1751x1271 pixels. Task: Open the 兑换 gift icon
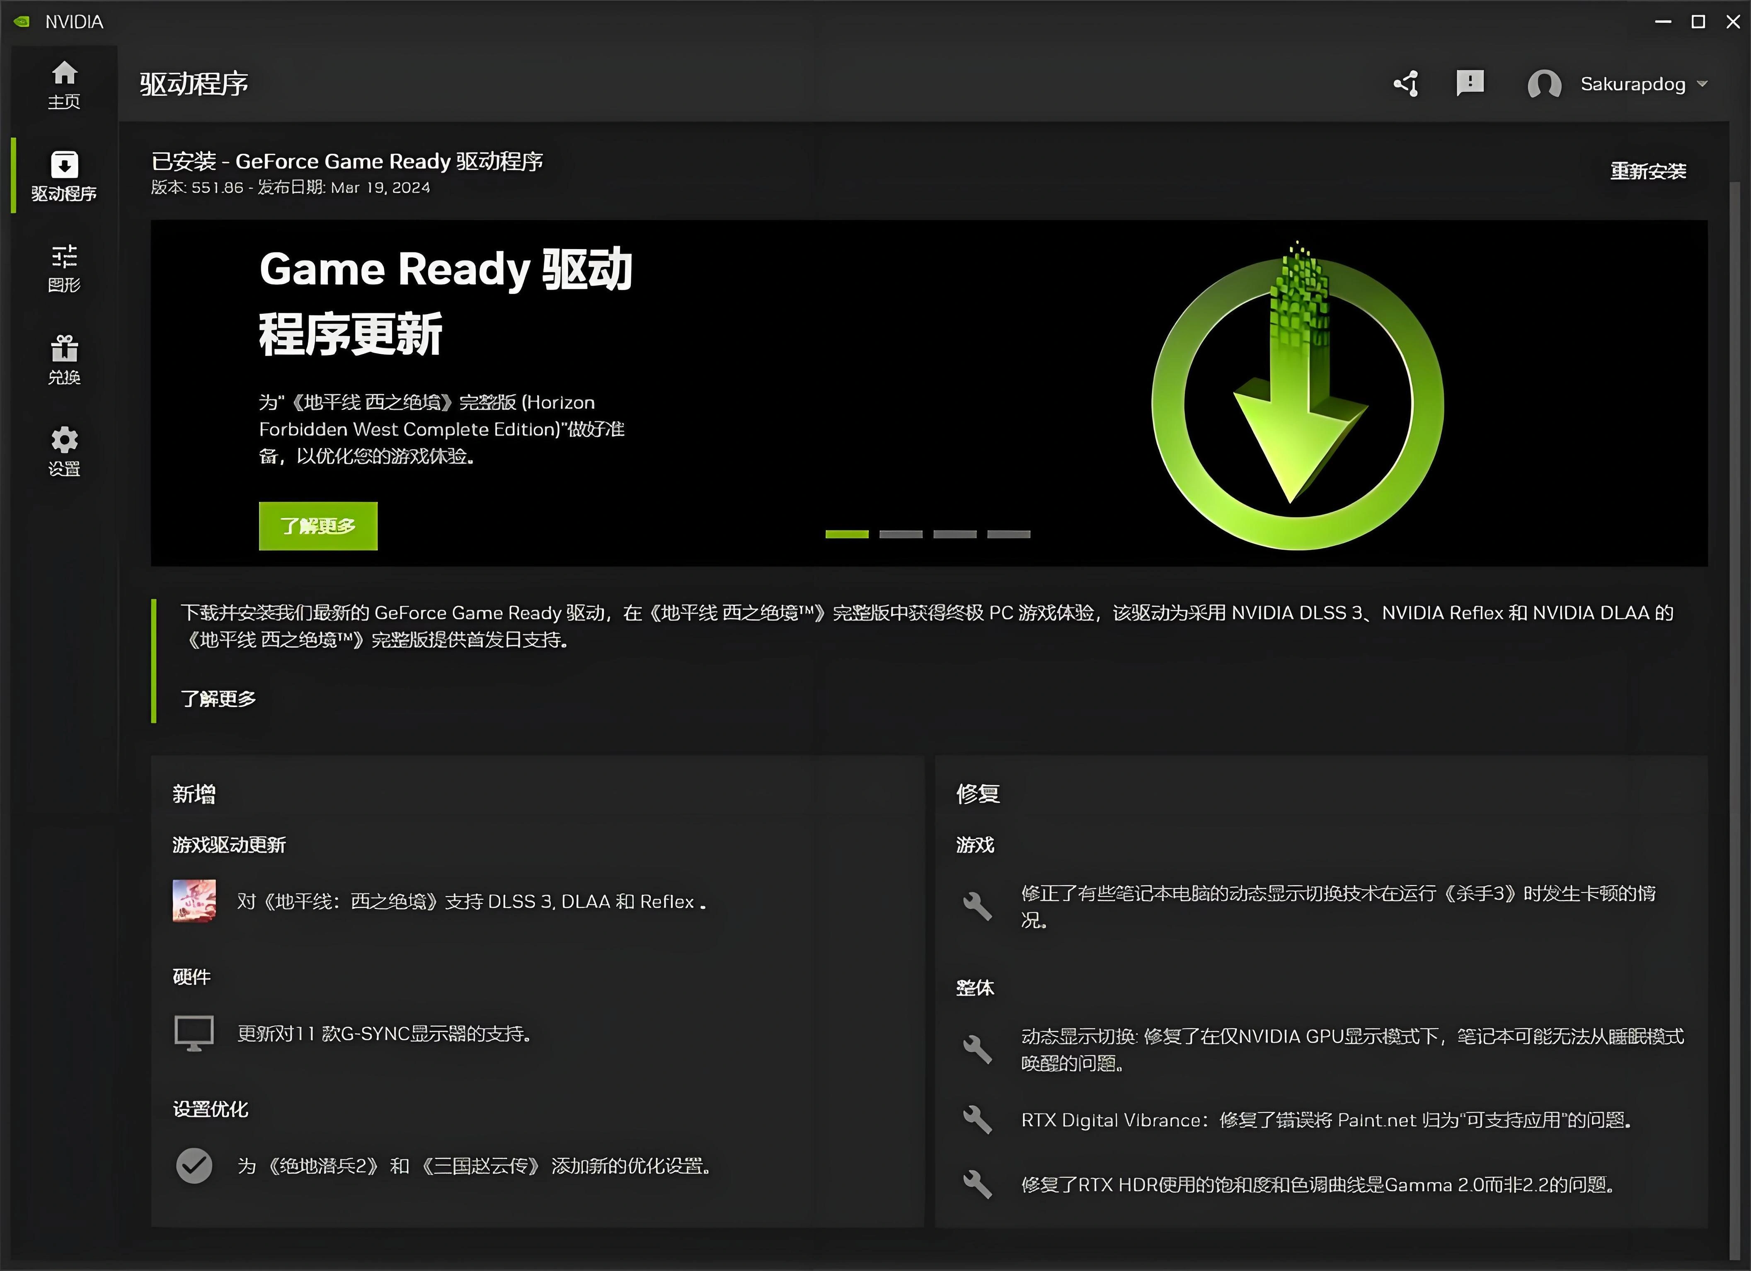(x=64, y=349)
